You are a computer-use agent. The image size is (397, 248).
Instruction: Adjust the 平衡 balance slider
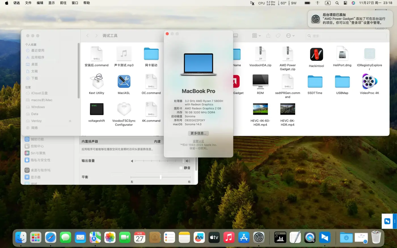point(160,177)
